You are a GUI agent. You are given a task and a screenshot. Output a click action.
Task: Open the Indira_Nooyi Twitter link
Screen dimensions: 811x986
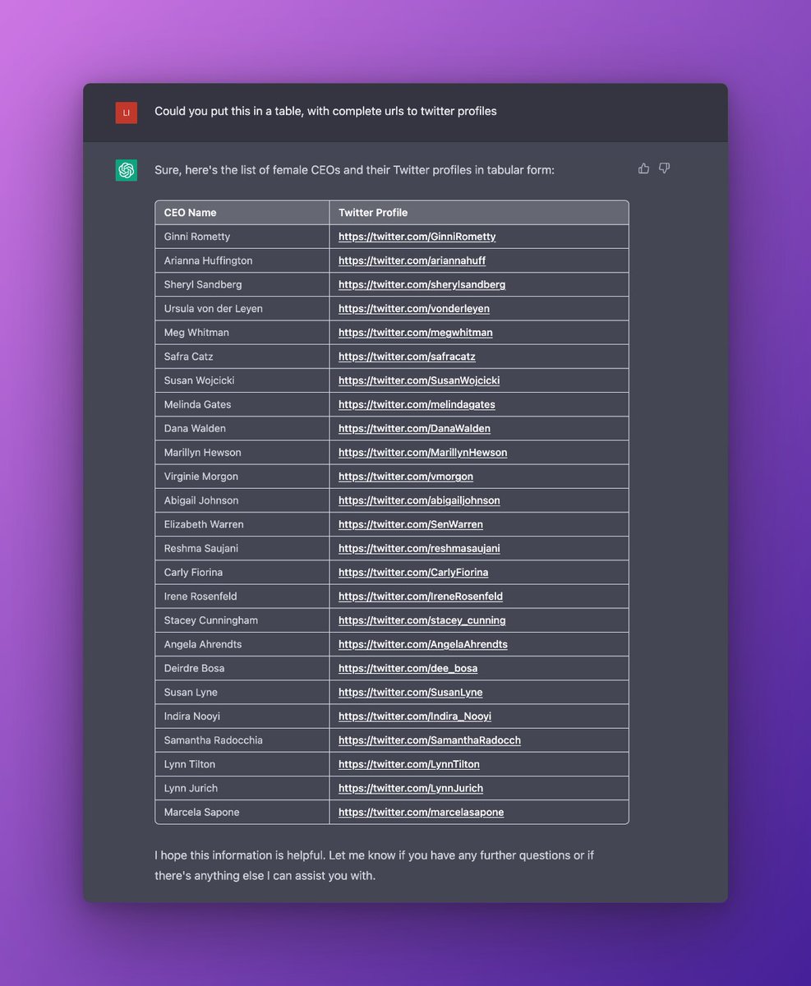(415, 716)
